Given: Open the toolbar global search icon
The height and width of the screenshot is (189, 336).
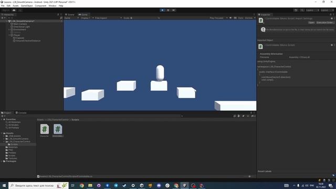Looking at the screenshot, I should pos(302,10).
